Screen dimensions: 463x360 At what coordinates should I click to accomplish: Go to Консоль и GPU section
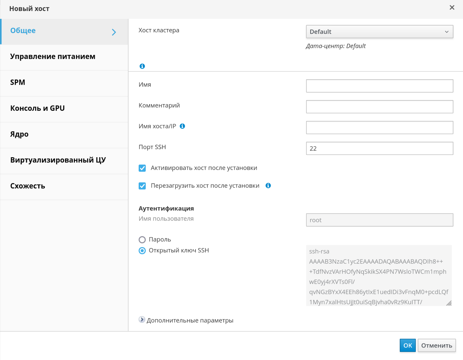pos(37,108)
